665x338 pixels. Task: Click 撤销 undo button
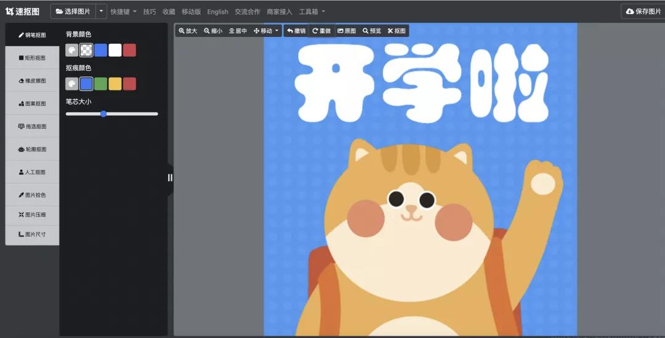click(296, 31)
